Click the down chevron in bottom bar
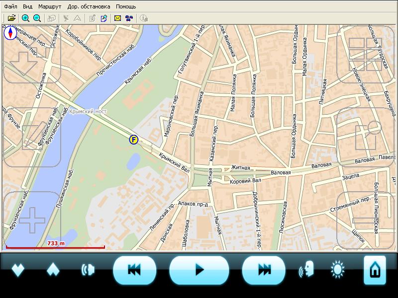 [18, 270]
